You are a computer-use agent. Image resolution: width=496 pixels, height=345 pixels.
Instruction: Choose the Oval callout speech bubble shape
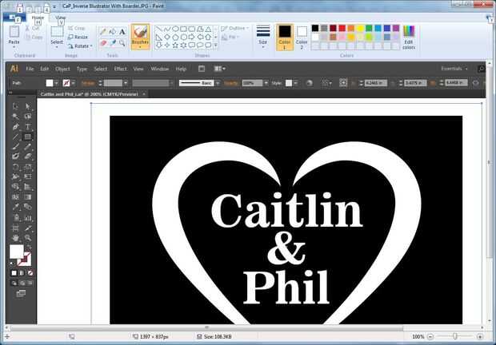(x=200, y=46)
